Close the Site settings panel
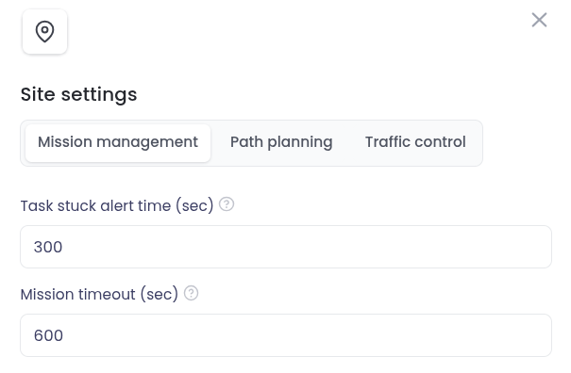Viewport: 571px width, 373px height. 539,20
